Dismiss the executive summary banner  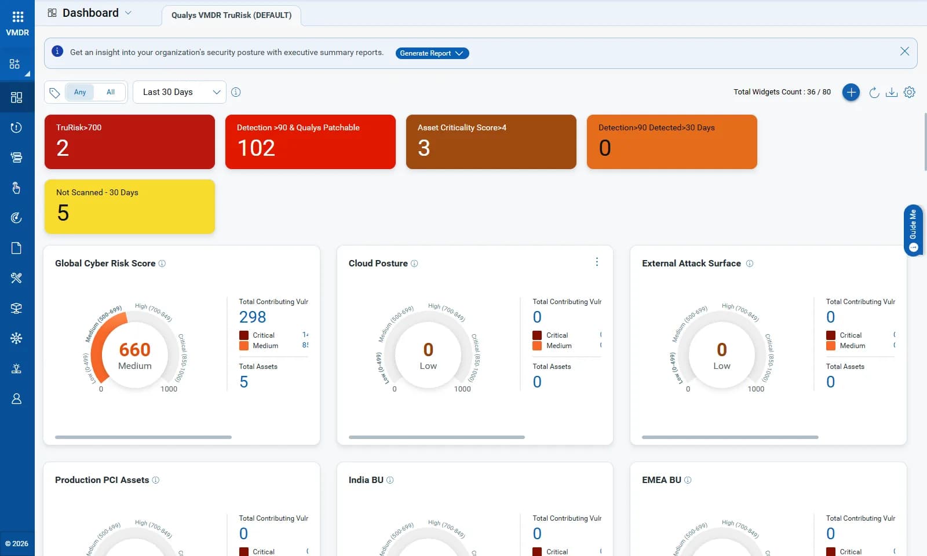point(904,52)
